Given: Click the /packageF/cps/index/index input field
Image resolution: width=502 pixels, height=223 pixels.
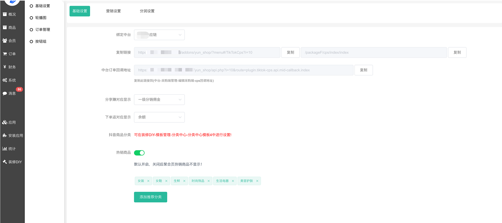Looking at the screenshot, I should coord(374,53).
